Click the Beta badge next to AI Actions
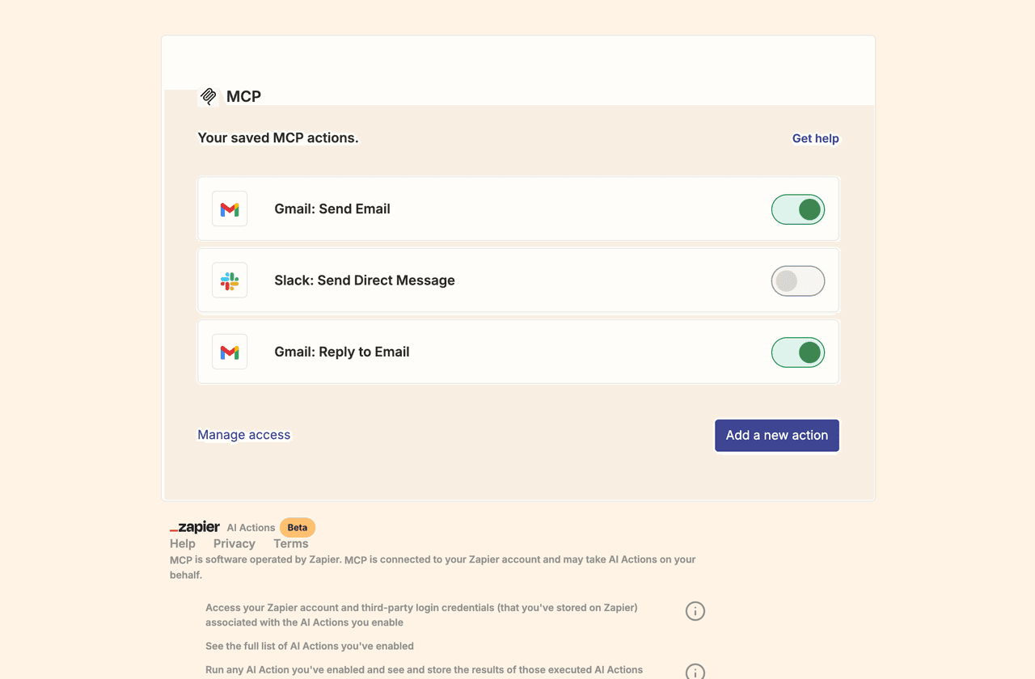This screenshot has width=1035, height=679. 298,528
